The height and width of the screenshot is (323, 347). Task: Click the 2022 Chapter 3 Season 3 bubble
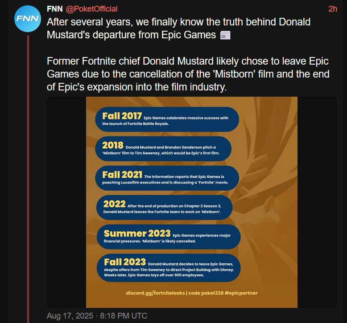(x=168, y=208)
